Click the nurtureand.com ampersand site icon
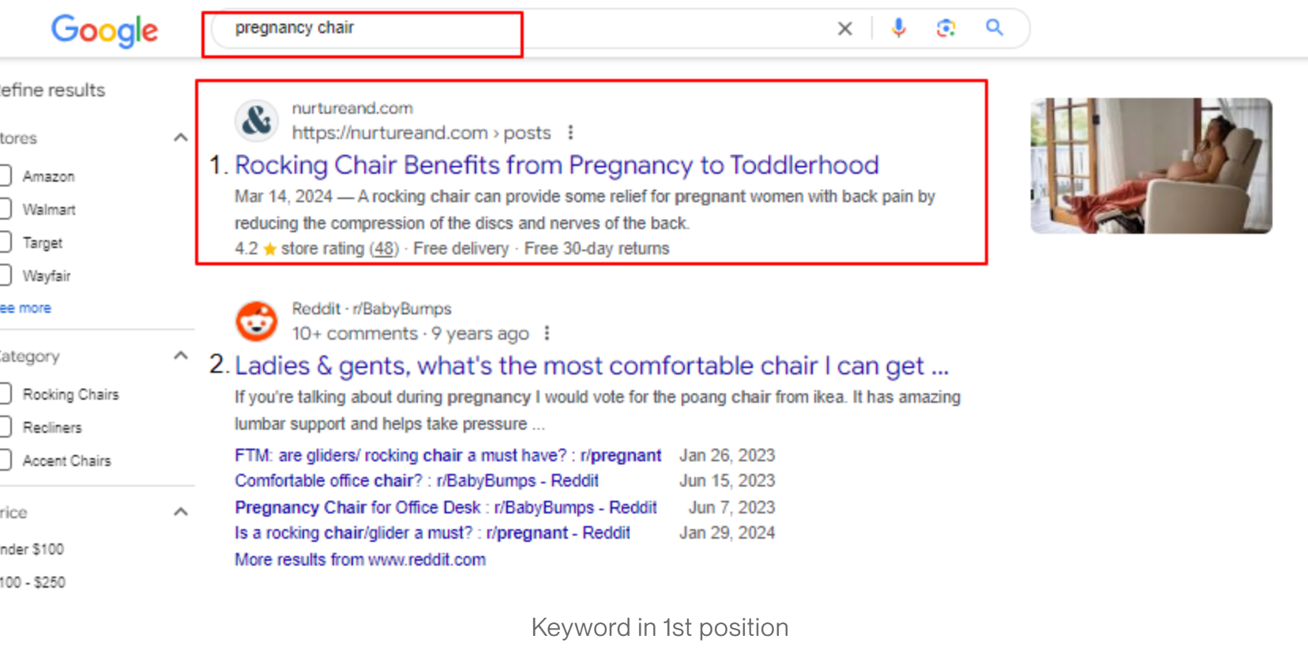The height and width of the screenshot is (669, 1308). click(x=257, y=121)
